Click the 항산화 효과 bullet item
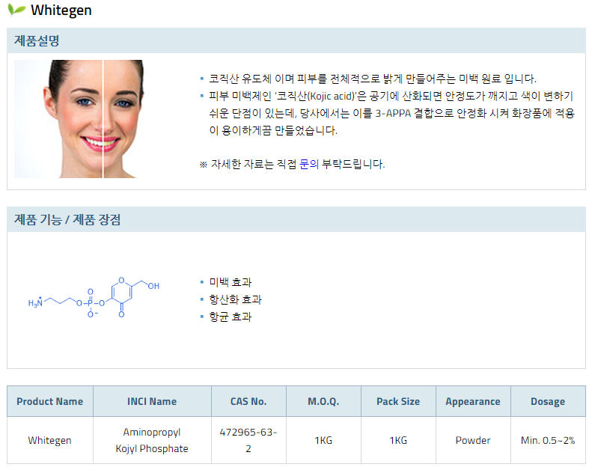Screen dimensions: 592x470 click(235, 299)
